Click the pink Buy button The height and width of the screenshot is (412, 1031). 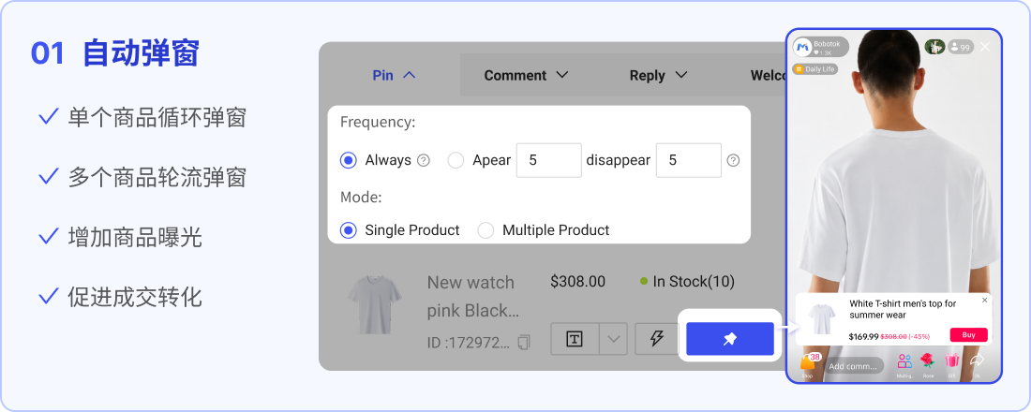(x=968, y=335)
